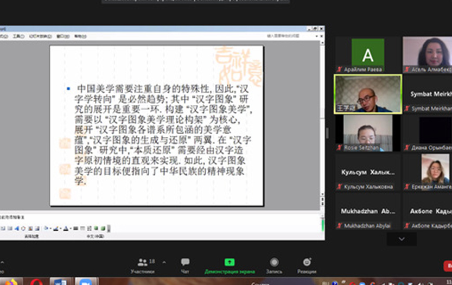The height and width of the screenshot is (285, 452).
Task: Select the video tile of the active speaker
Action: tap(367, 94)
